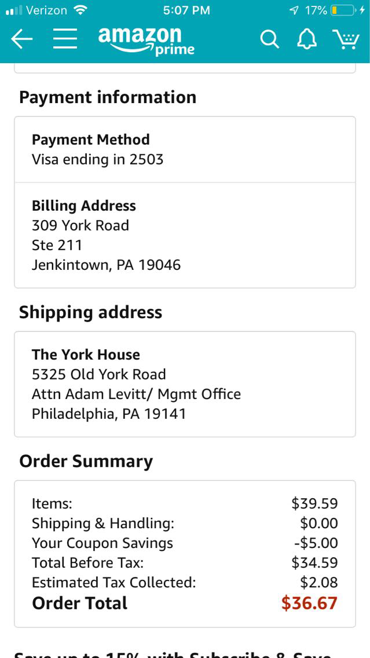Tap the Amazon Prime logo

(x=145, y=41)
